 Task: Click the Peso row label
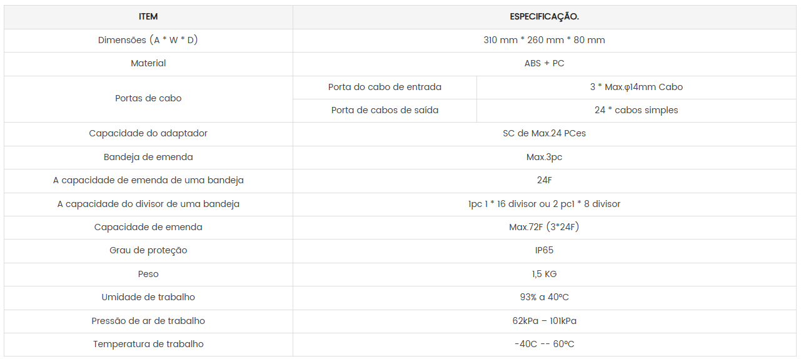point(148,274)
